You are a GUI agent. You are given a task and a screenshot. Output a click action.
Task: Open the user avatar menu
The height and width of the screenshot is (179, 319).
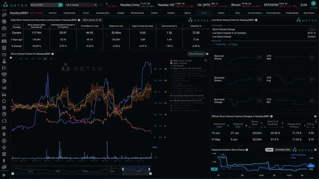(x=314, y=3)
